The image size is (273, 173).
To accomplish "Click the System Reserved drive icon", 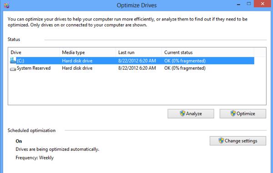I will (x=13, y=69).
